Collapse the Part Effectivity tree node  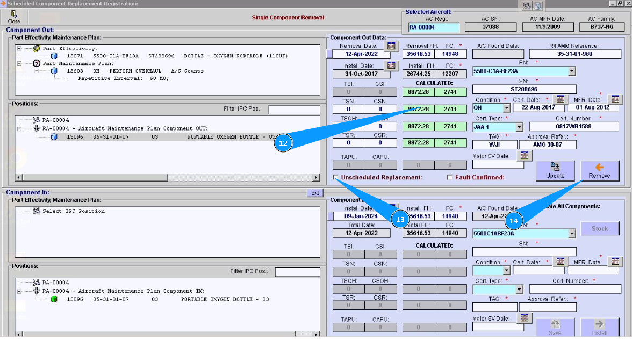tap(19, 48)
